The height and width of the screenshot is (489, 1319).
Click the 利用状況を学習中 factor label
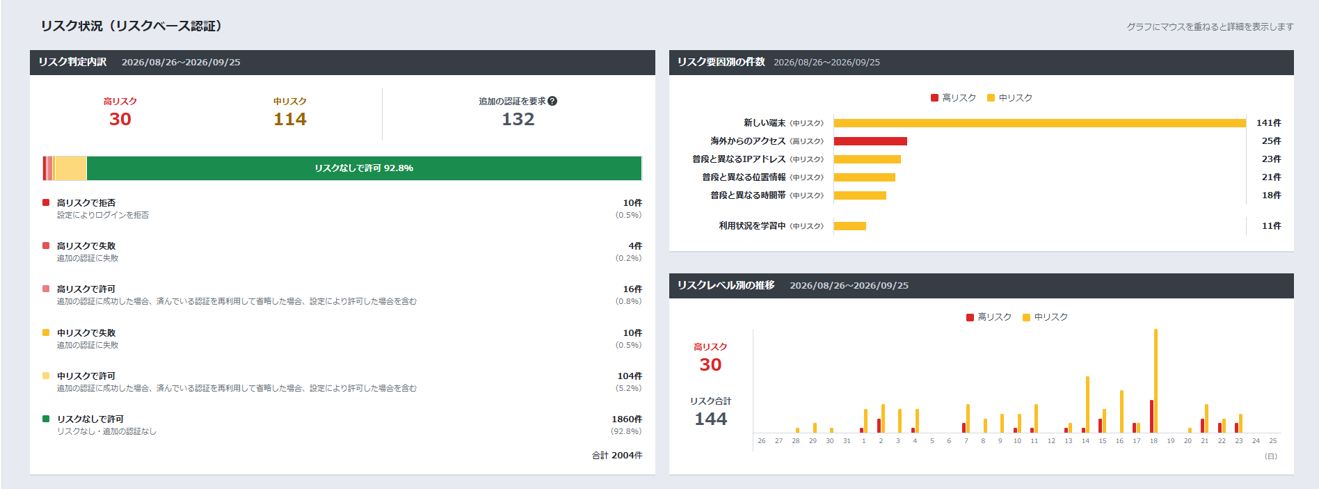(x=752, y=226)
